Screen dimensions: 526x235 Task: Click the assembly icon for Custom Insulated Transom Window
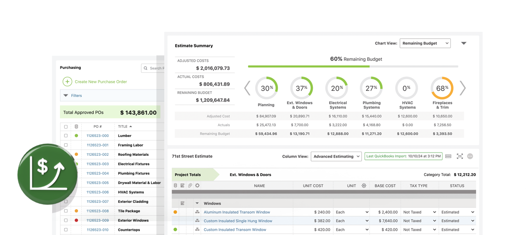coord(197,229)
